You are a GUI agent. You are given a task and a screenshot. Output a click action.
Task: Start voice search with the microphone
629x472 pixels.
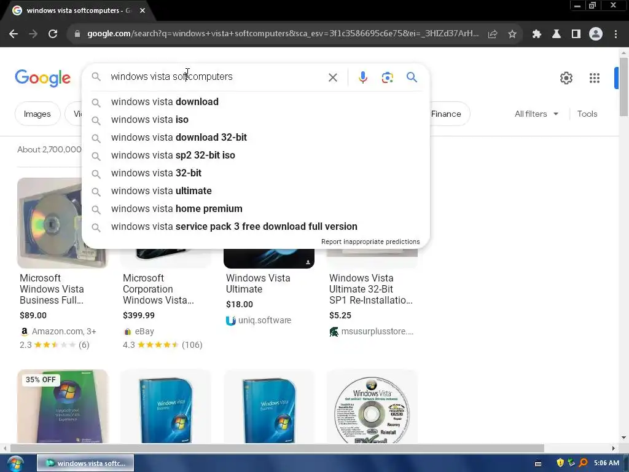point(362,77)
